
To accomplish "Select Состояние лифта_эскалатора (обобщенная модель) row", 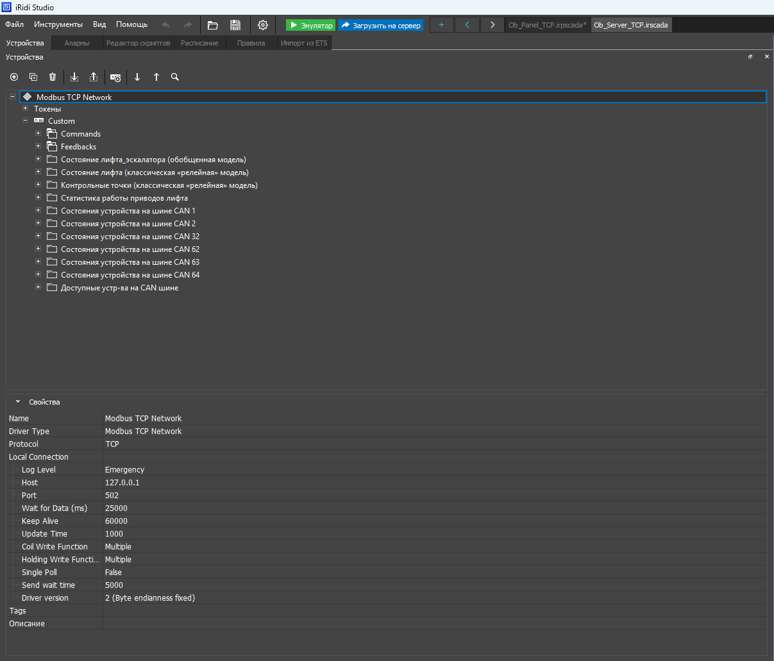I will pos(153,160).
